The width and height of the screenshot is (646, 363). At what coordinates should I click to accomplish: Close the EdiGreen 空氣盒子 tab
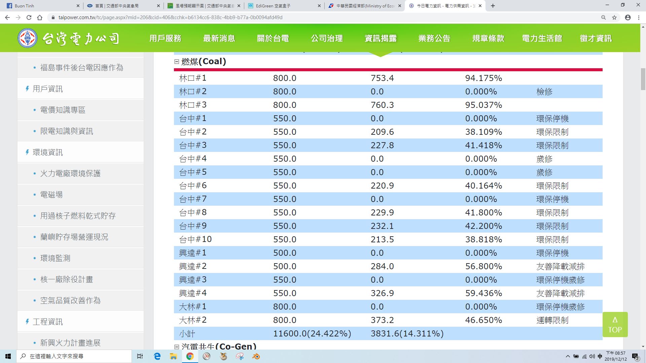click(319, 6)
